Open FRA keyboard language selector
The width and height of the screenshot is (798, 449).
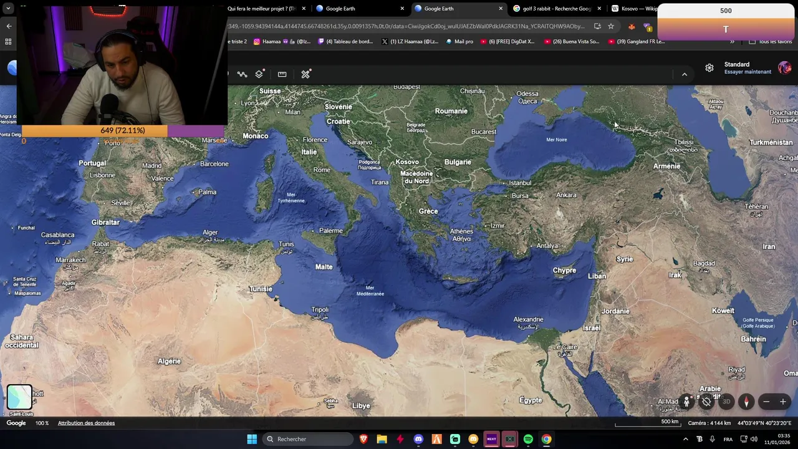click(x=728, y=439)
